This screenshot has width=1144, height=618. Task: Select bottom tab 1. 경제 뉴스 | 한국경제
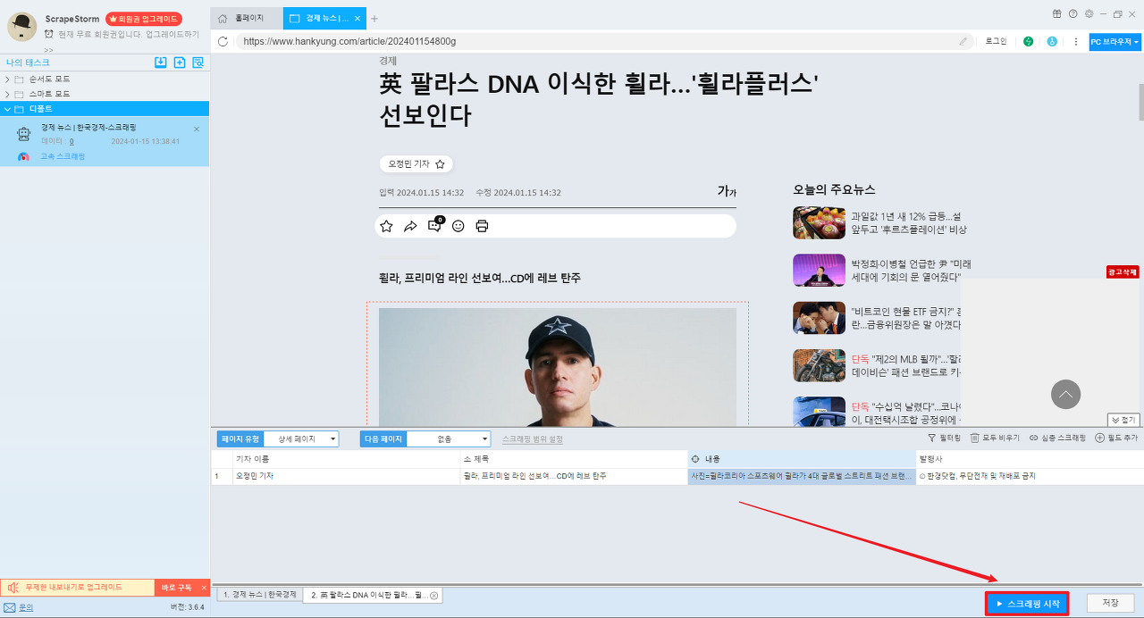pyautogui.click(x=258, y=595)
